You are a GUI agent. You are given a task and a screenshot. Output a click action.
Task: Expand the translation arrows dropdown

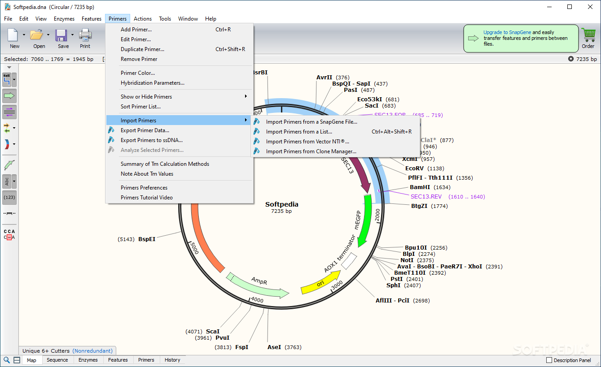coord(14,128)
